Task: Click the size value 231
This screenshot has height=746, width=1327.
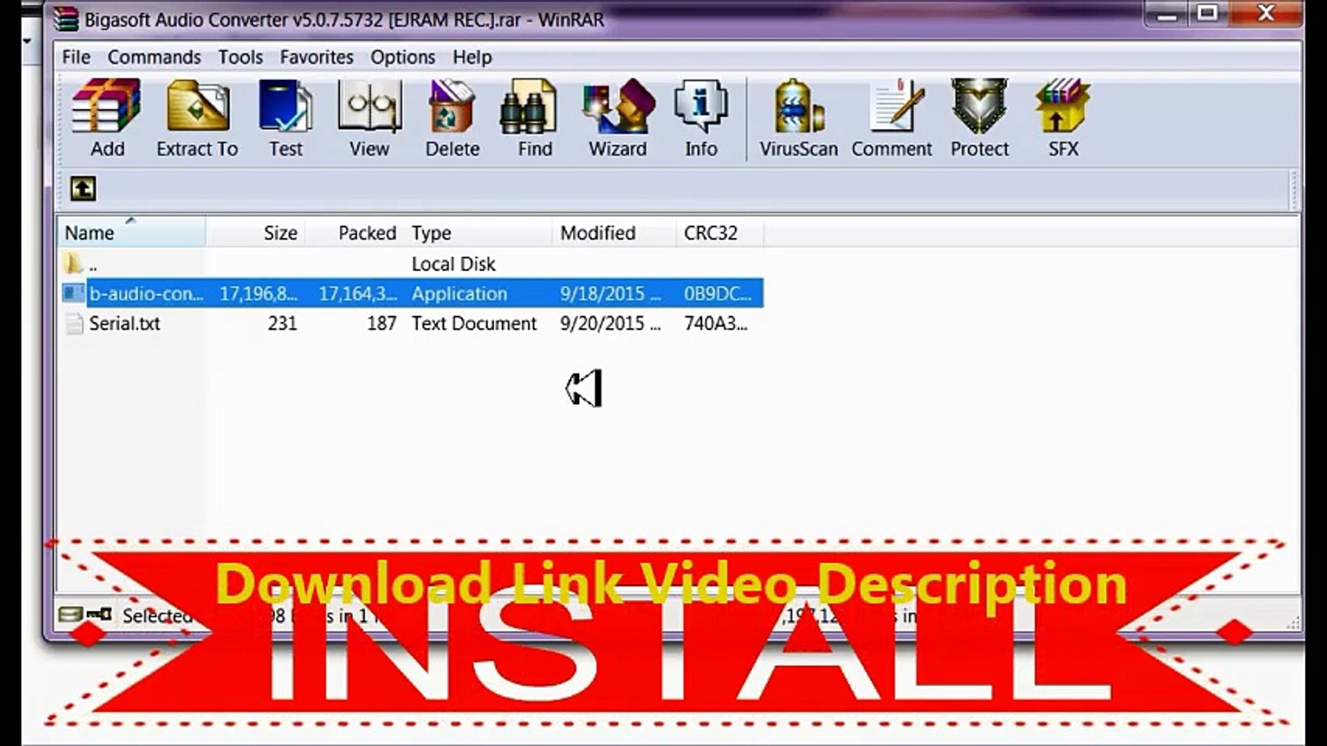Action: (x=283, y=323)
